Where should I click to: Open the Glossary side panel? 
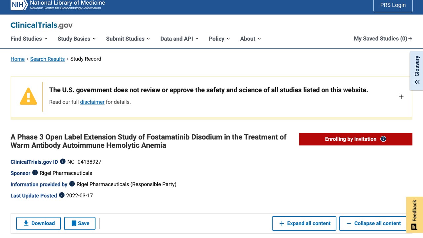tap(417, 70)
